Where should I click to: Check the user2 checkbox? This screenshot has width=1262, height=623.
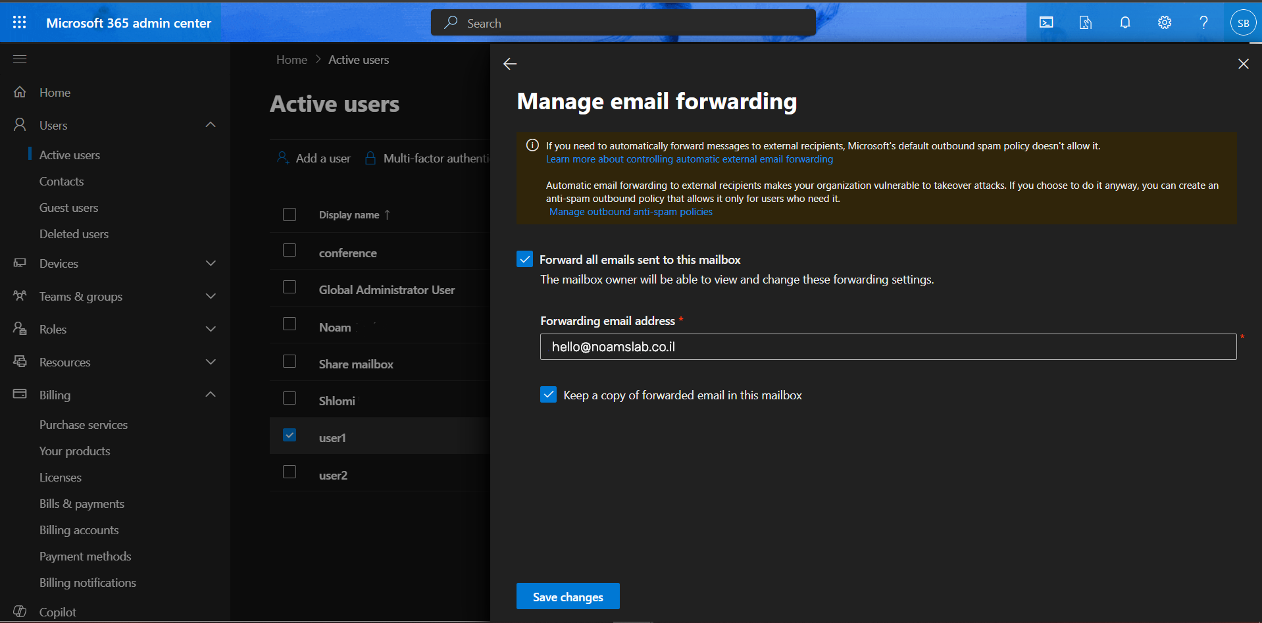[x=290, y=472]
